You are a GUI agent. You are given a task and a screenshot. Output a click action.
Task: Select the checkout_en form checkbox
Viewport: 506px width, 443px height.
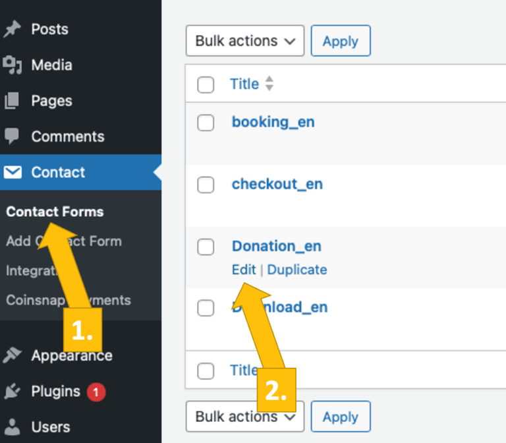206,185
